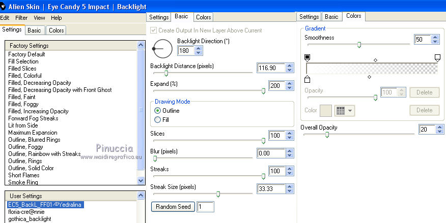
Task: Click the Slices spinner arrows
Action: click(x=289, y=135)
